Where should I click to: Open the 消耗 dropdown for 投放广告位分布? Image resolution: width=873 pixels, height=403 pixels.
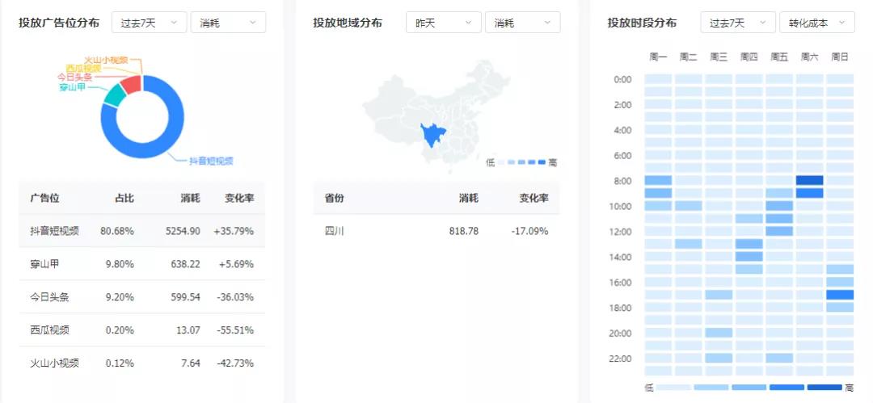click(x=228, y=23)
